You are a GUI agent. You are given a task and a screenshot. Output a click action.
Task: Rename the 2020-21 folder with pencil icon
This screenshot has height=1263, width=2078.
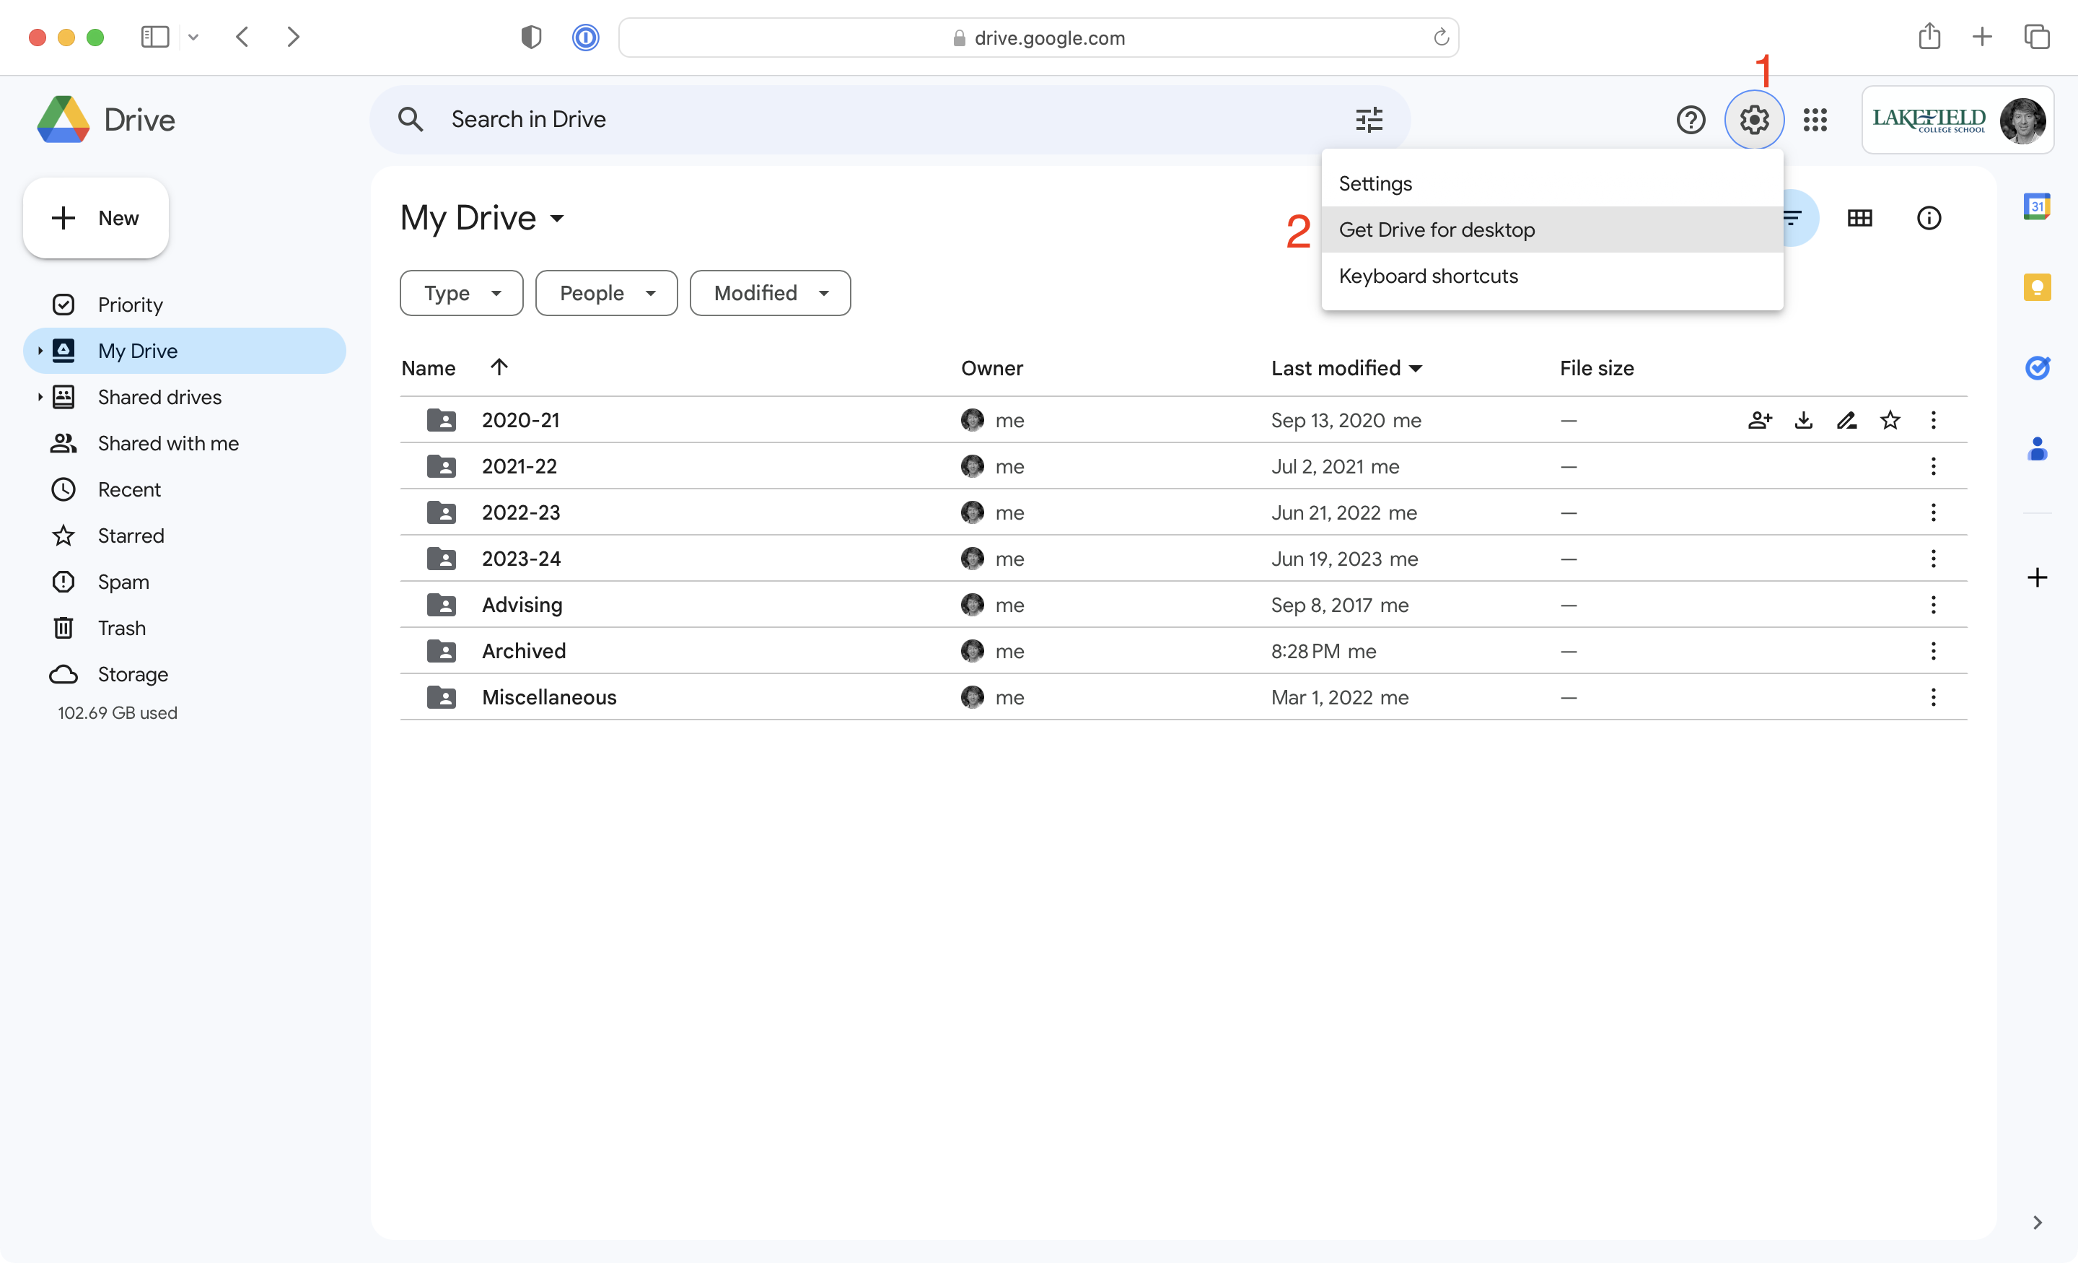1846,420
